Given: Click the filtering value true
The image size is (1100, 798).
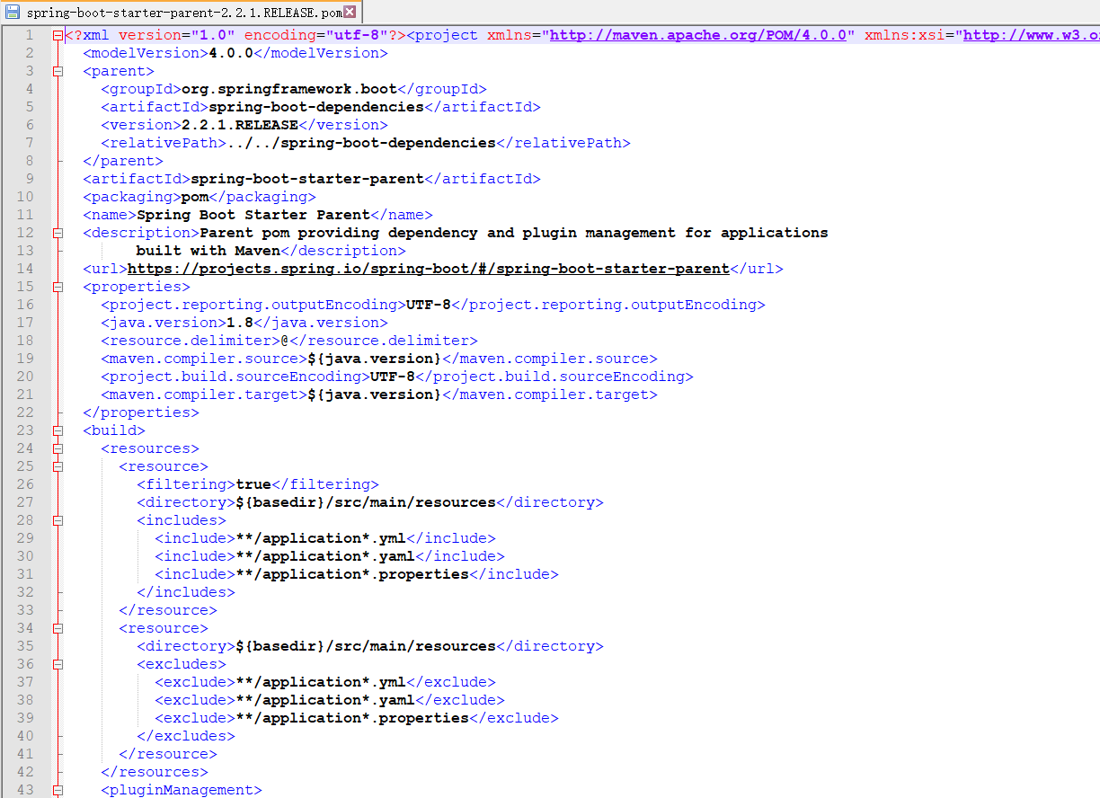Looking at the screenshot, I should 253,484.
